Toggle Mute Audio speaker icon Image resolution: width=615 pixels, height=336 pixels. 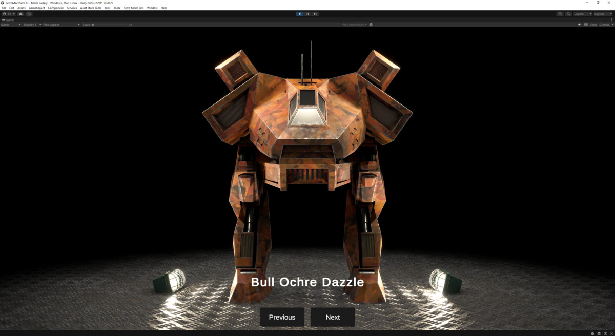tap(580, 25)
